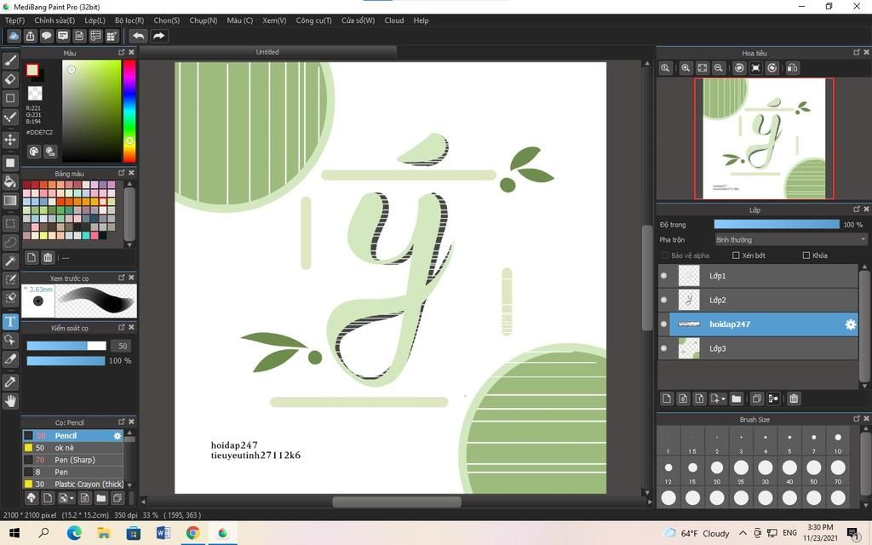Click the Undo arrow in the top toolbar
This screenshot has height=545, width=872.
[x=139, y=36]
